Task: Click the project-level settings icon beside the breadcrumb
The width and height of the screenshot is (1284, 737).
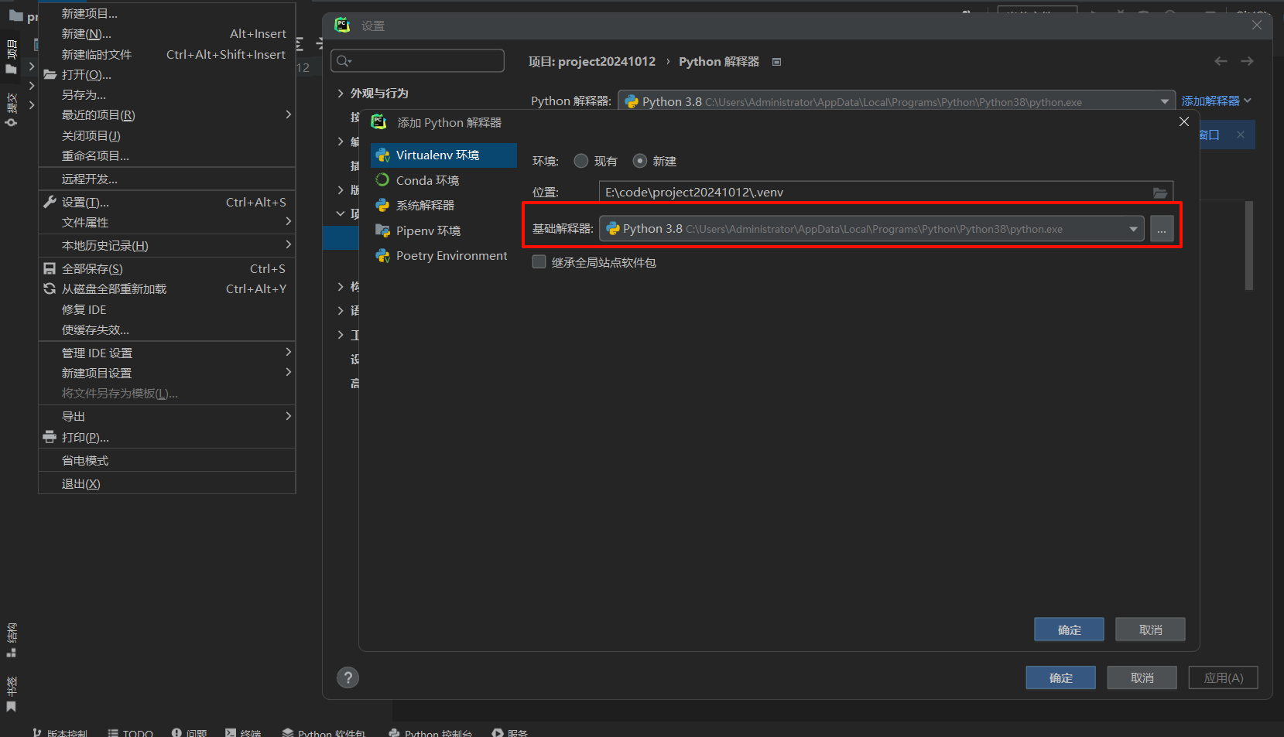Action: tap(776, 62)
